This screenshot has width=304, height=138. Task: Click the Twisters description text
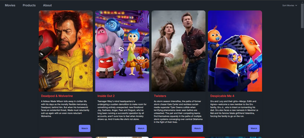178,112
